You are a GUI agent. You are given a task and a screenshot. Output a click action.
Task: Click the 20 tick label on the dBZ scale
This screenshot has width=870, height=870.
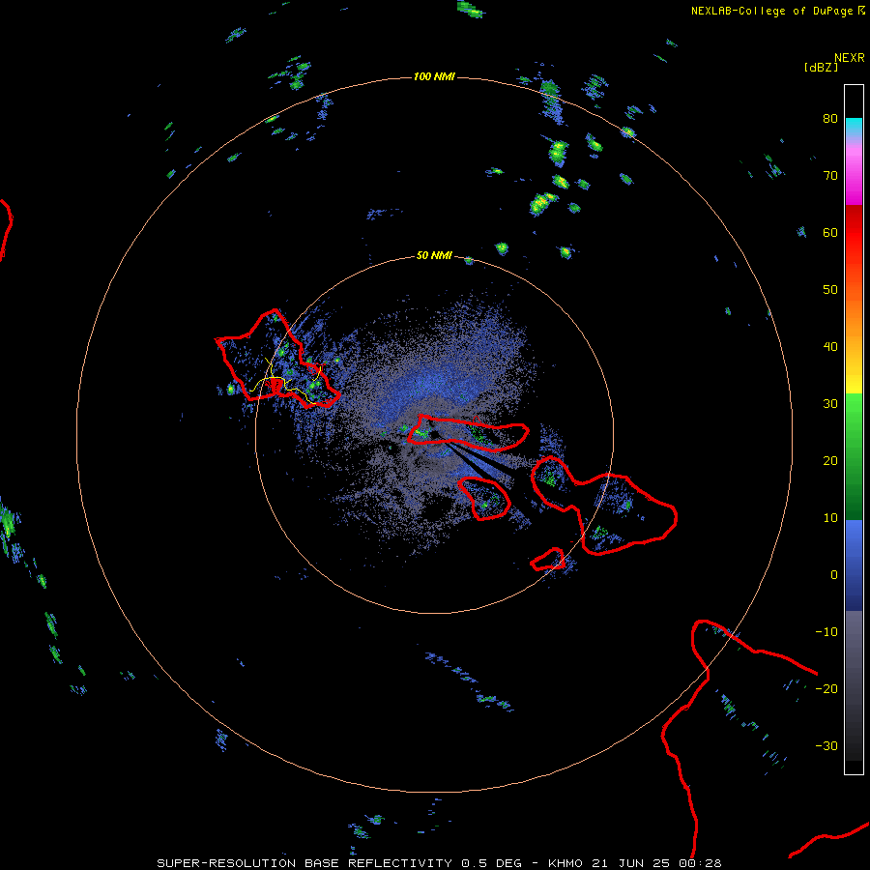click(x=830, y=461)
